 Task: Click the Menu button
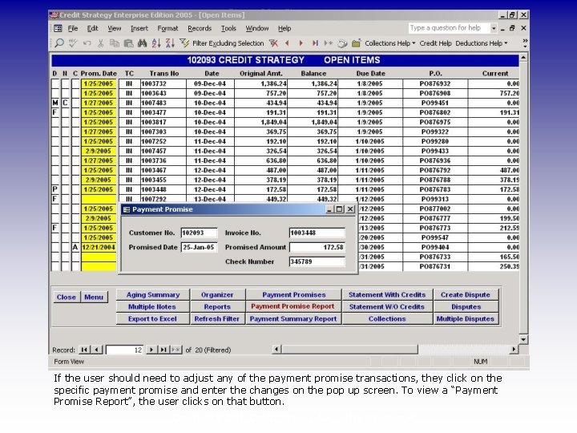coord(94,297)
